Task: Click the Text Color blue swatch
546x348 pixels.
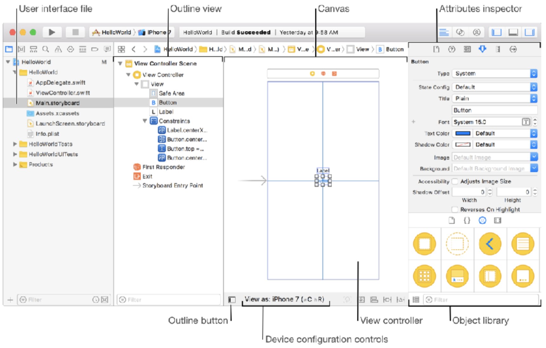Action: click(x=463, y=133)
